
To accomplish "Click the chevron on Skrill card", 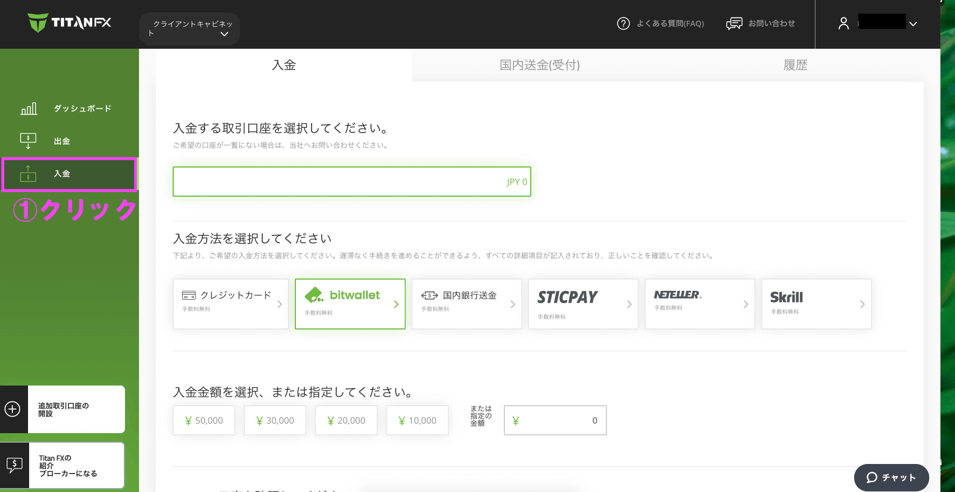I will click(863, 304).
